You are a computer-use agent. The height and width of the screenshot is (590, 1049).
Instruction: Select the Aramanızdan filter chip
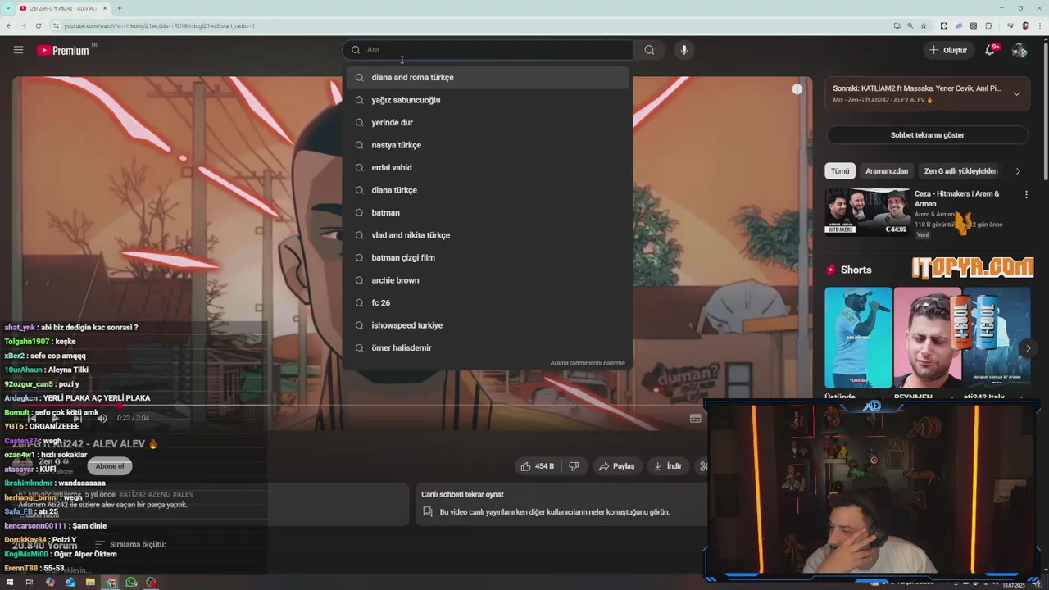tap(887, 171)
